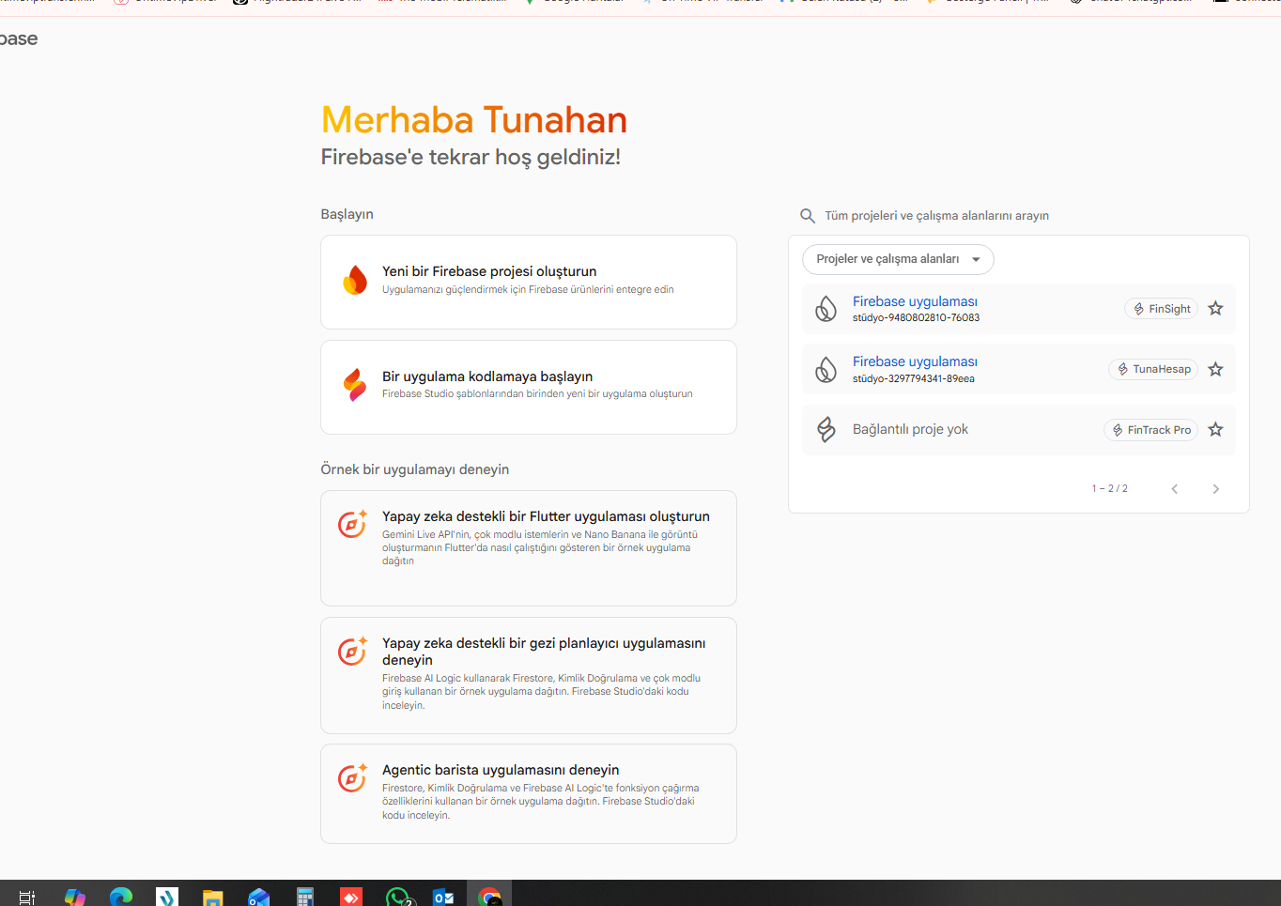1281x906 pixels.
Task: Click the Firebase logo text in header
Action: coord(19,38)
